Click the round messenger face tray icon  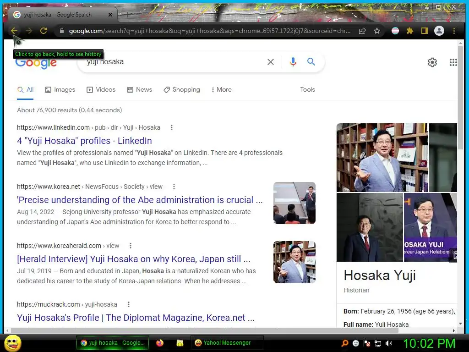click(x=355, y=343)
